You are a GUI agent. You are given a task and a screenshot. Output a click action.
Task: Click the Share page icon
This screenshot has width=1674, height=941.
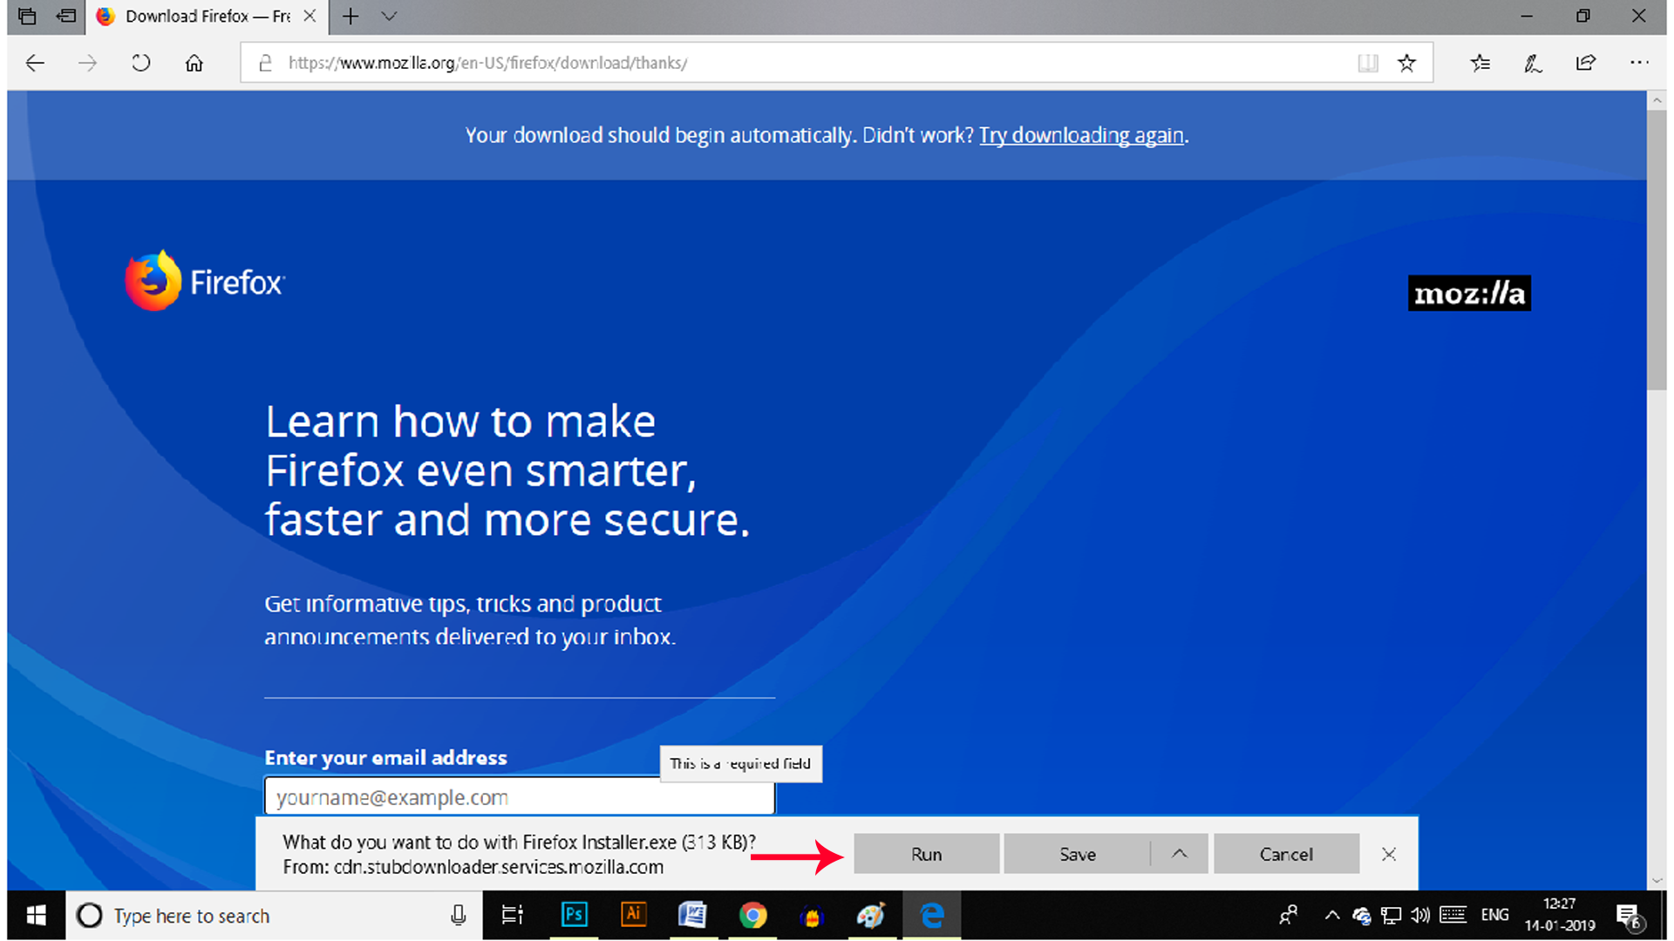pyautogui.click(x=1586, y=63)
